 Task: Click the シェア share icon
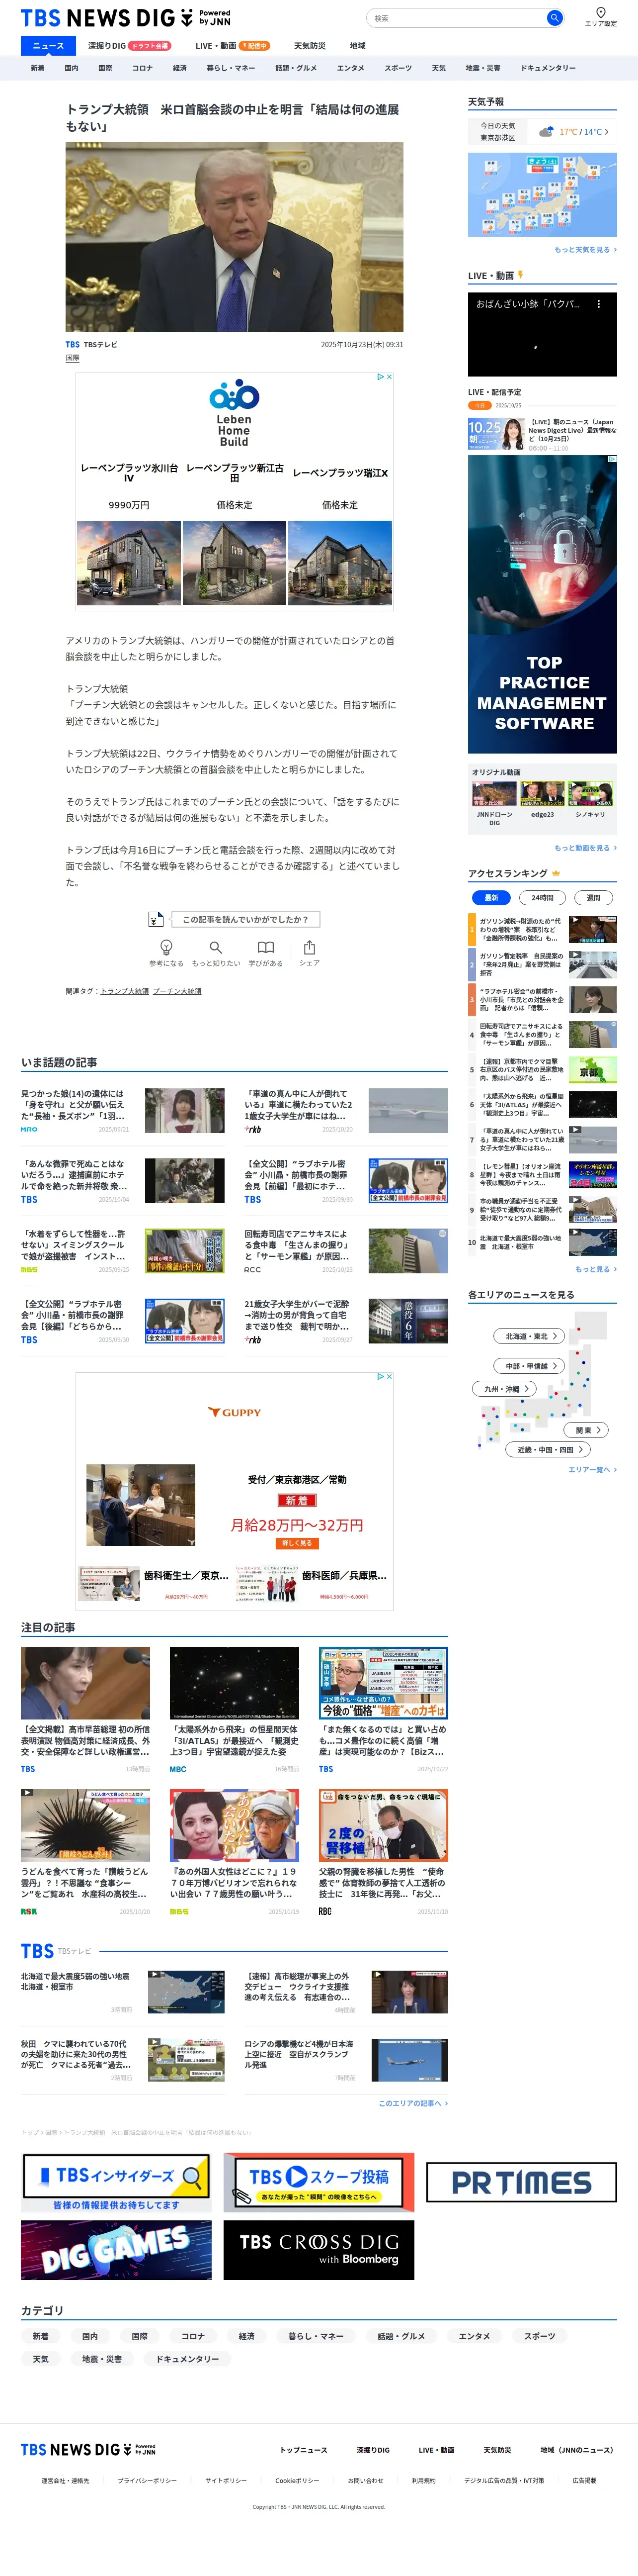pos(310,946)
